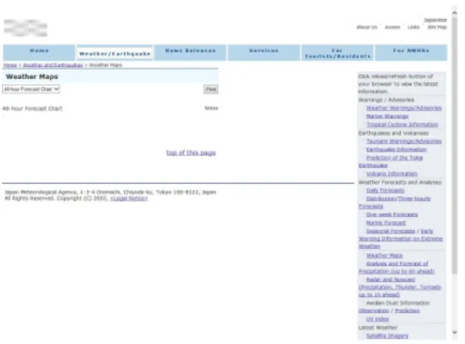Viewport: 465px width, 344px height.
Task: Click the Home breadcrumb link
Action: pos(10,65)
